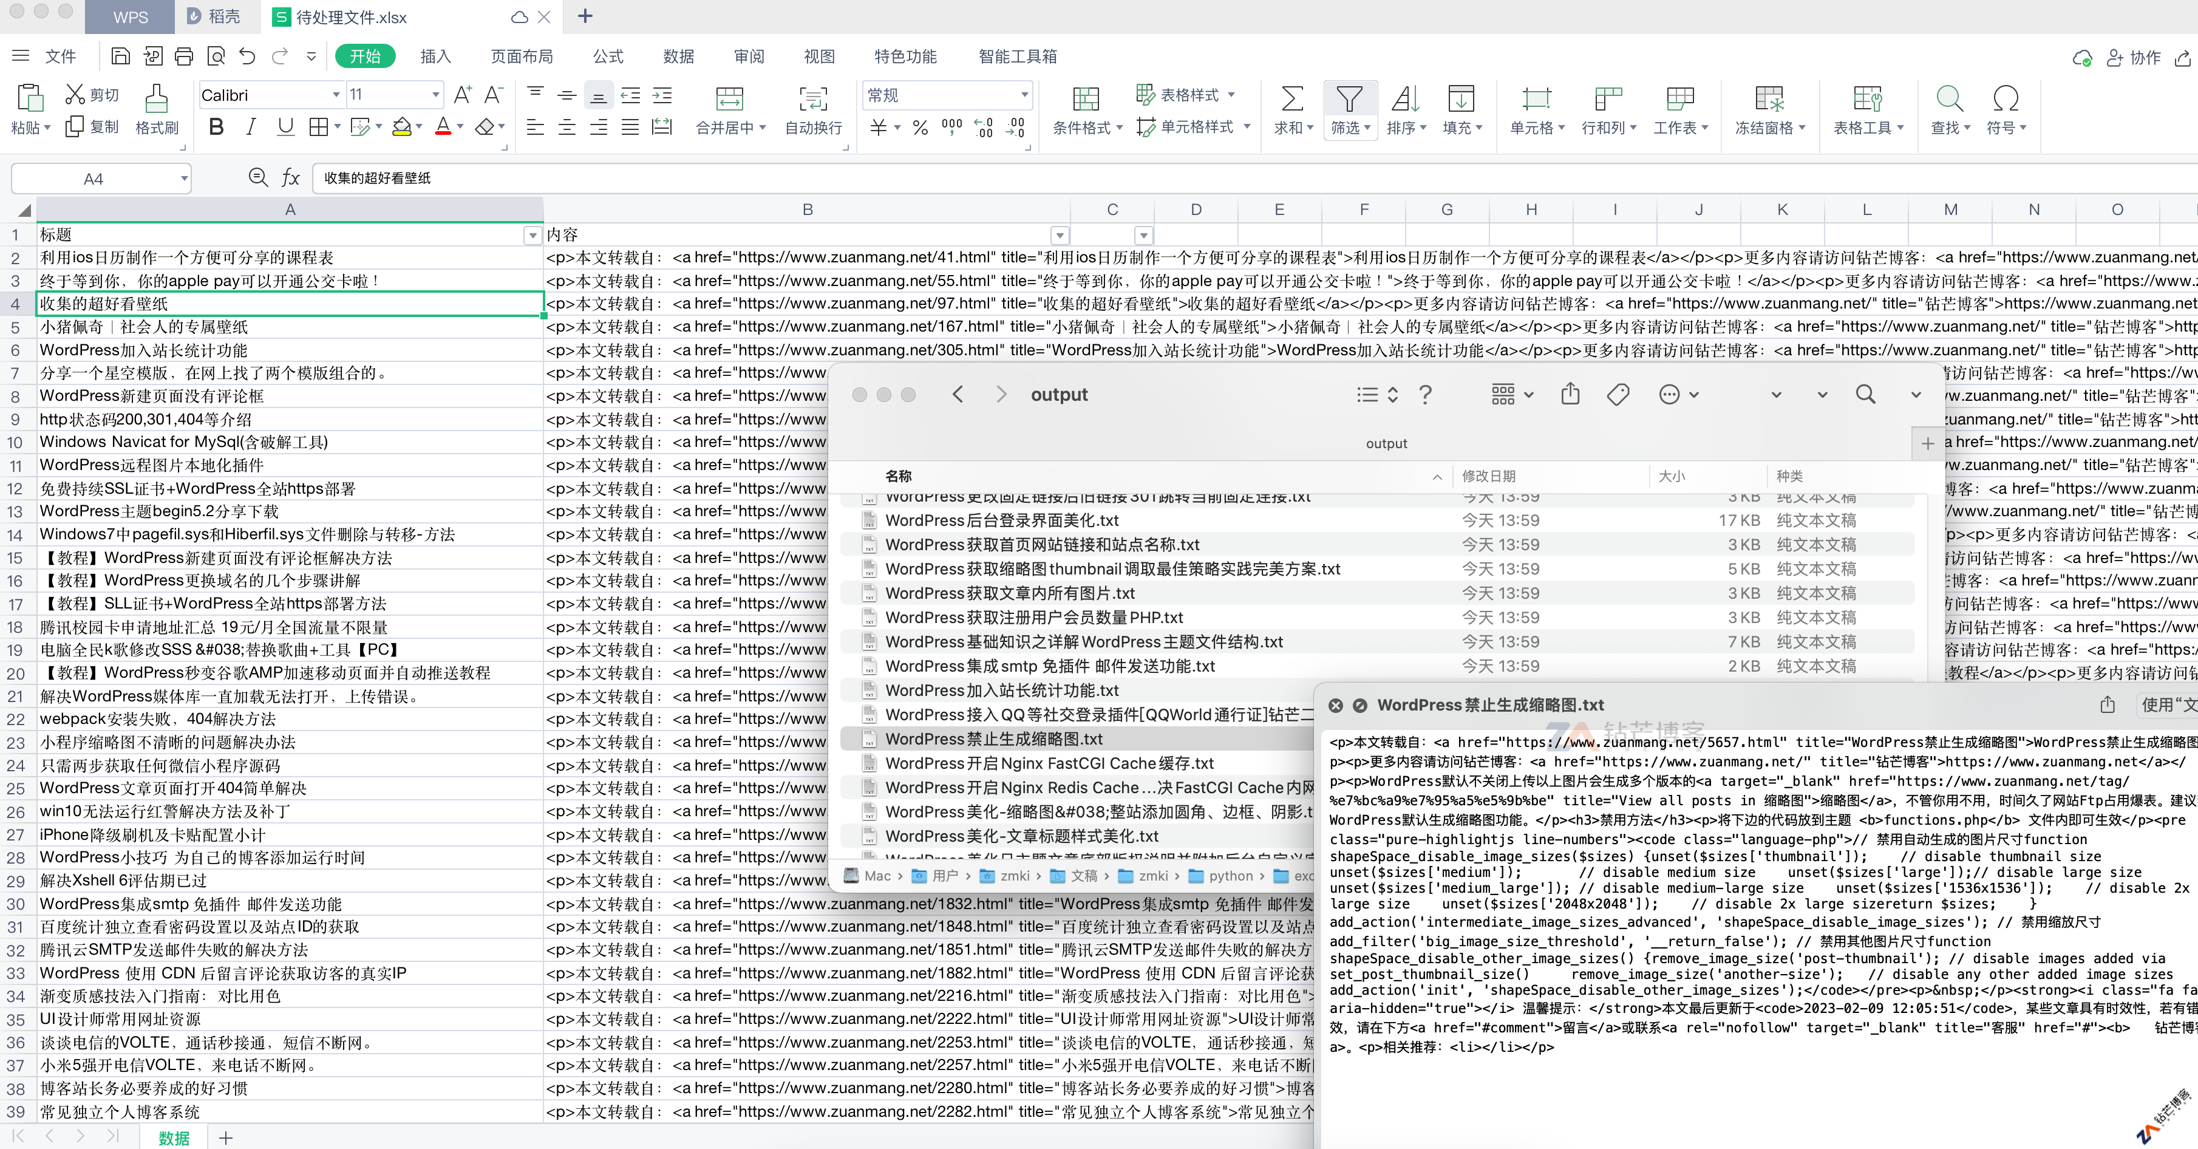
Task: Expand the Name Box A4 dropdown
Action: click(183, 179)
